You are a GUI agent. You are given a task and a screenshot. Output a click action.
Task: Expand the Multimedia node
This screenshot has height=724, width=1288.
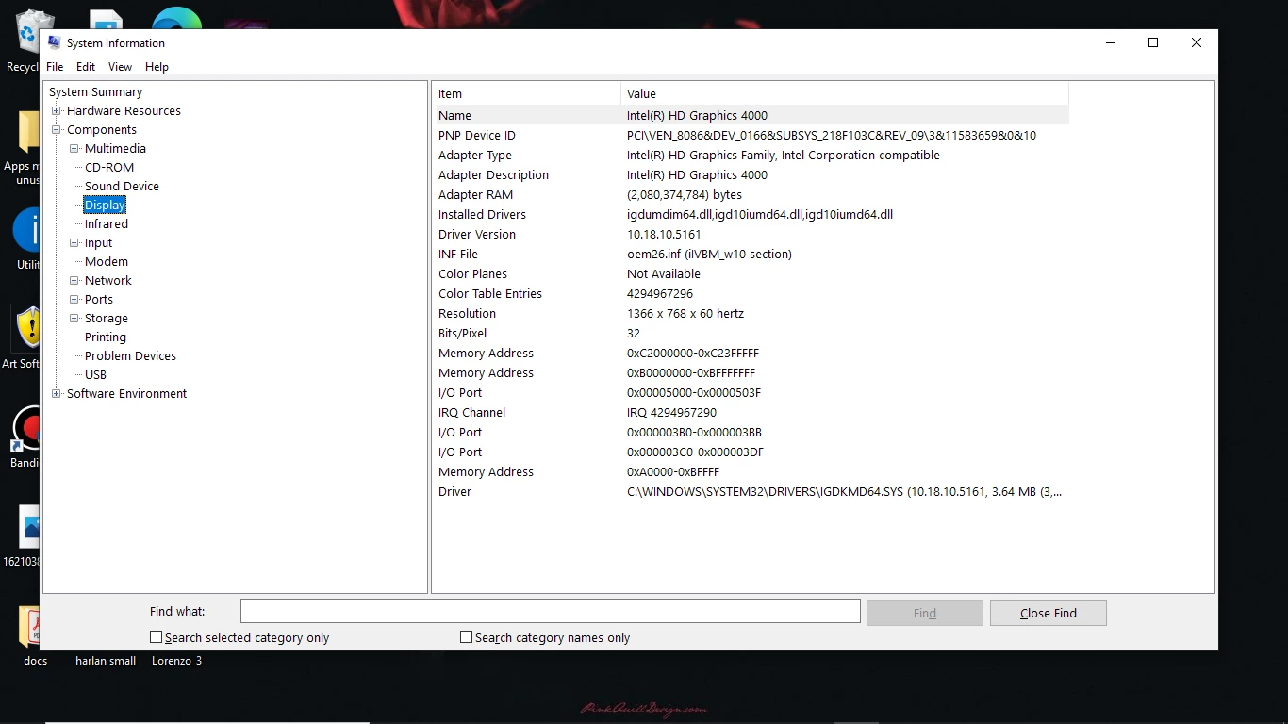[x=74, y=149]
